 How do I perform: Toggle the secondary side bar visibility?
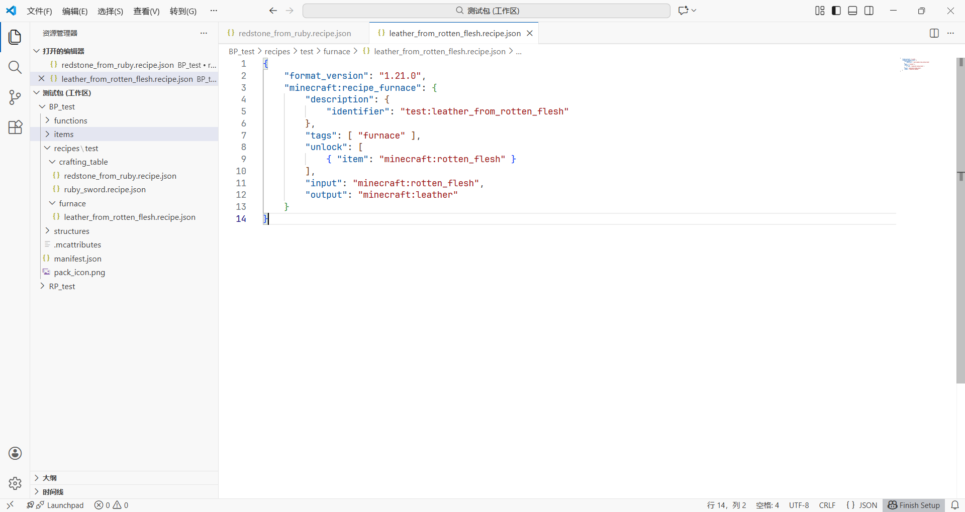point(869,11)
